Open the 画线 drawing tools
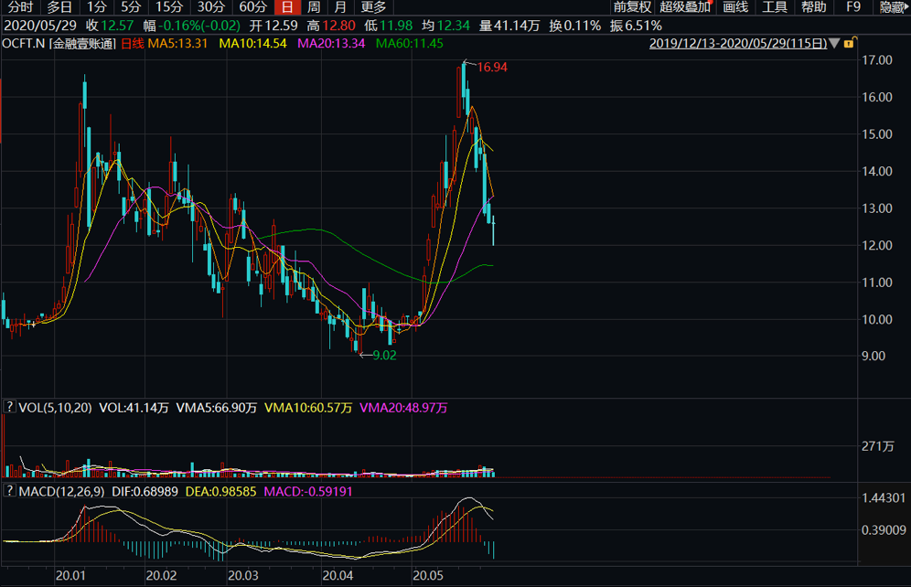This screenshot has width=911, height=587. (735, 7)
